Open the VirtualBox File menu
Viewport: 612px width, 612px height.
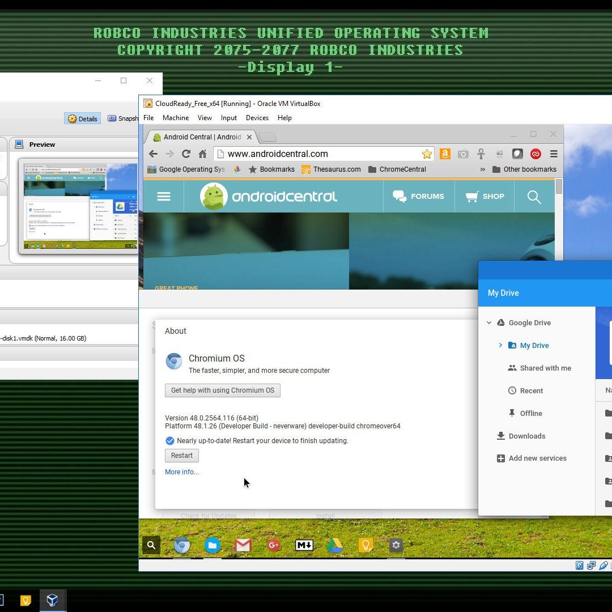coord(148,118)
